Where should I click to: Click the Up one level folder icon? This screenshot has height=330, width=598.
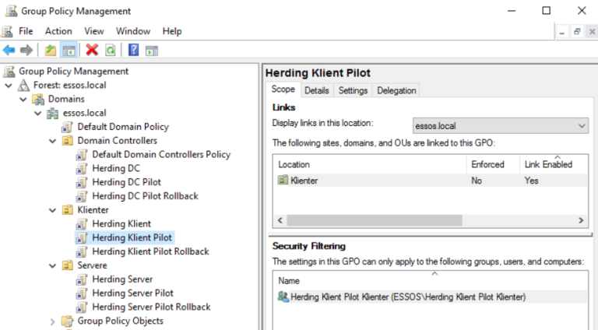pos(51,50)
